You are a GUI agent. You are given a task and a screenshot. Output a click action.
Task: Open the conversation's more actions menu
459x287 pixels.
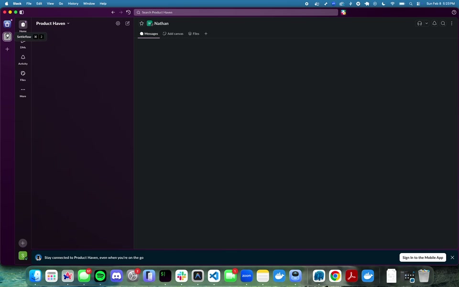[x=452, y=23]
